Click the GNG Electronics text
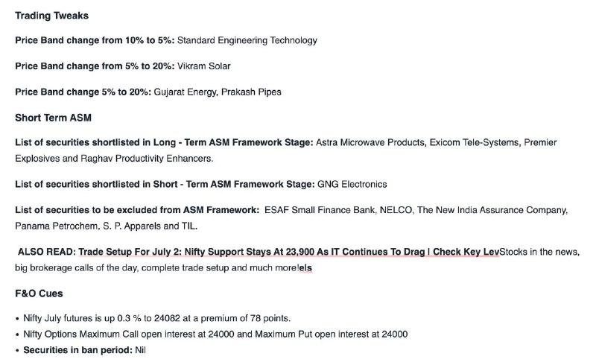The image size is (596, 362). click(x=352, y=184)
